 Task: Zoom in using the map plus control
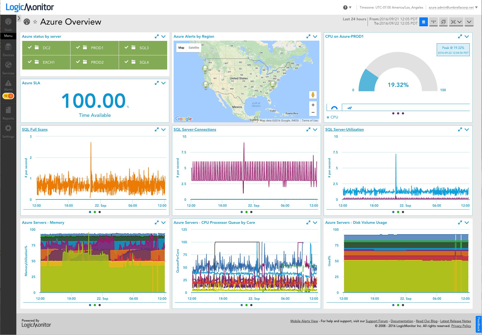pyautogui.click(x=313, y=105)
